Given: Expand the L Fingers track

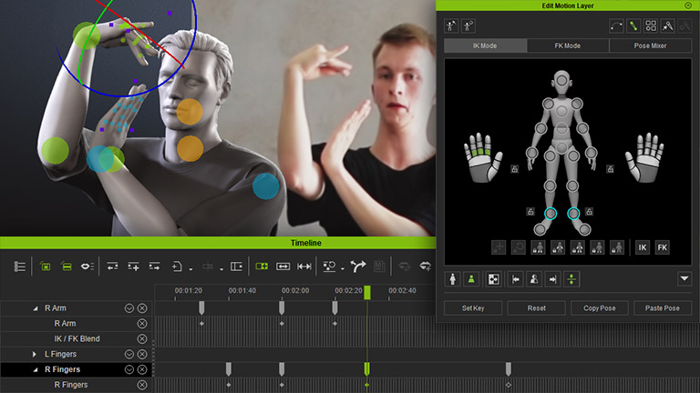Looking at the screenshot, I should click(x=35, y=354).
